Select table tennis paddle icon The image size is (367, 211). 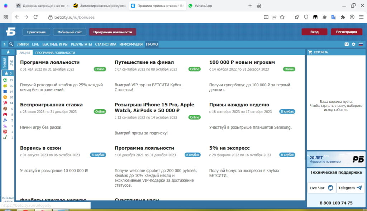click(5, 103)
